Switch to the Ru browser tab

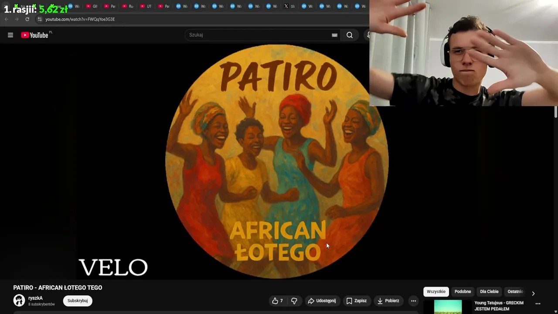pos(128,6)
